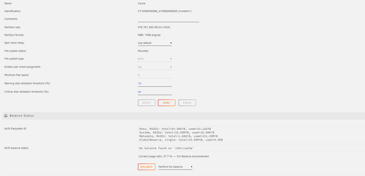The height and width of the screenshot is (176, 365).
Task: Click the Done button
Action: coord(167,103)
